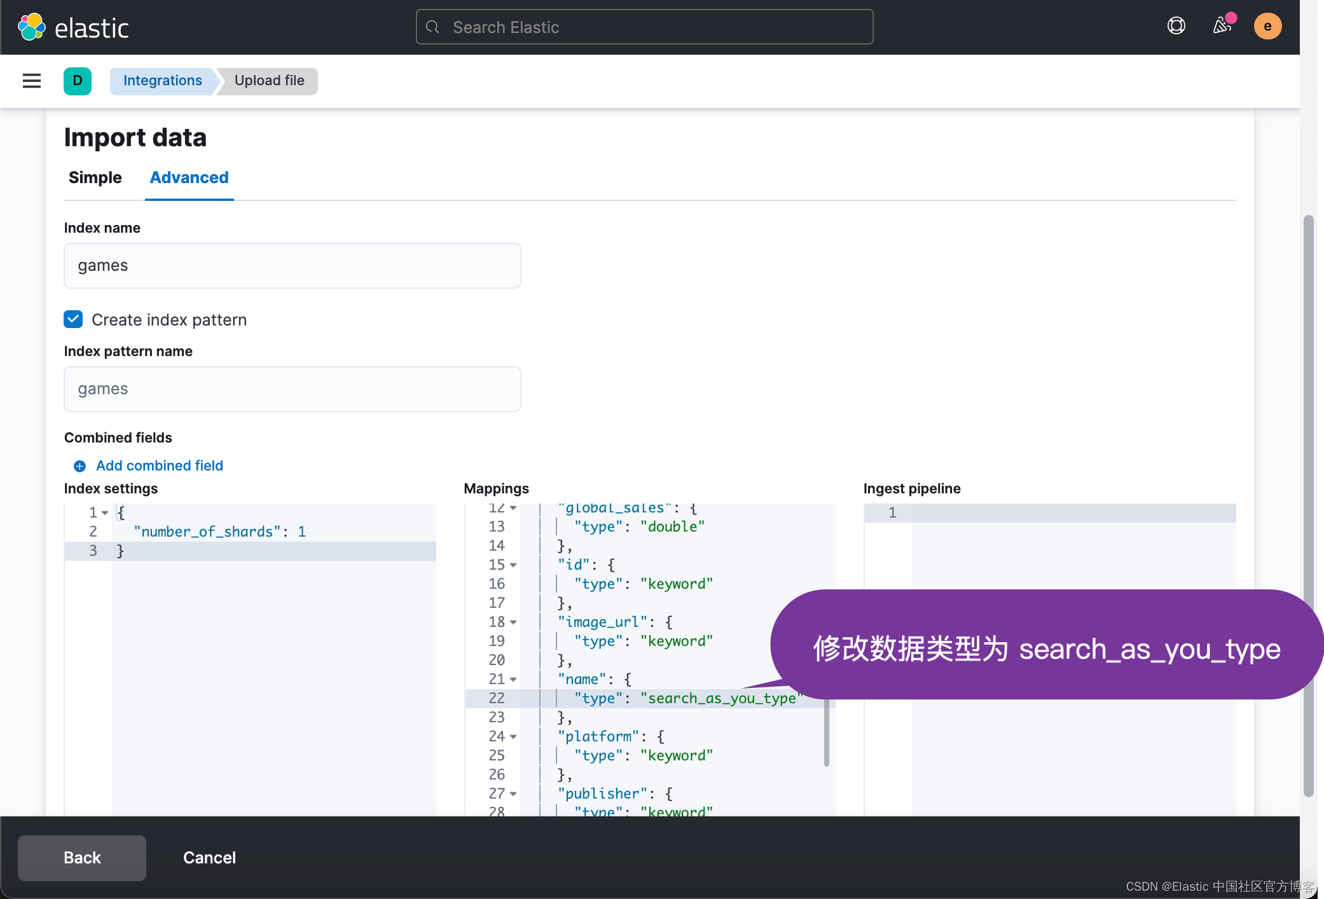The height and width of the screenshot is (899, 1324).
Task: Click the D space selector icon
Action: pos(78,81)
